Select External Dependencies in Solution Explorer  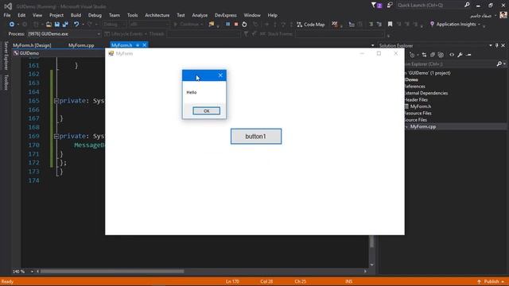pos(425,93)
